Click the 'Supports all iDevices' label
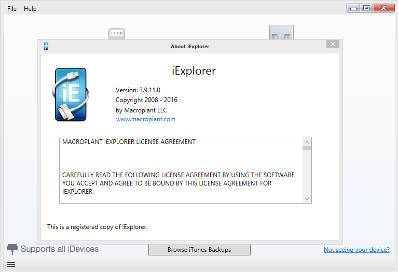Viewport: 398px width, 272px height. point(59,249)
